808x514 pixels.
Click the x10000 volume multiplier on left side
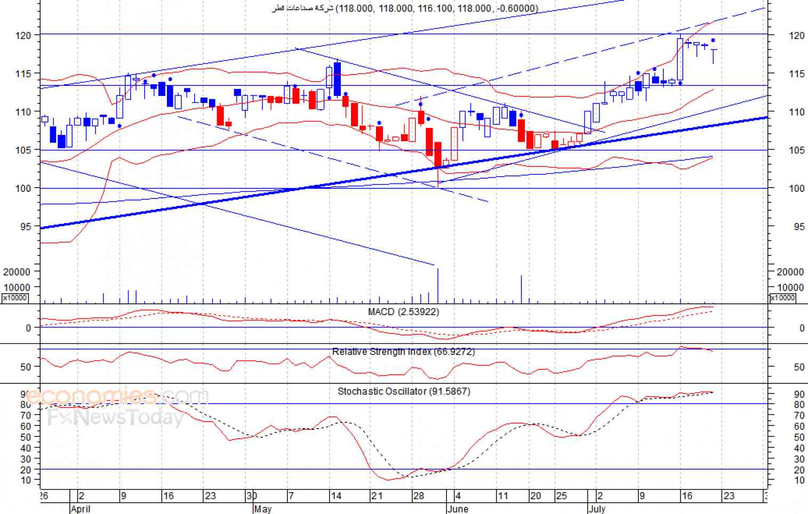coord(15,298)
